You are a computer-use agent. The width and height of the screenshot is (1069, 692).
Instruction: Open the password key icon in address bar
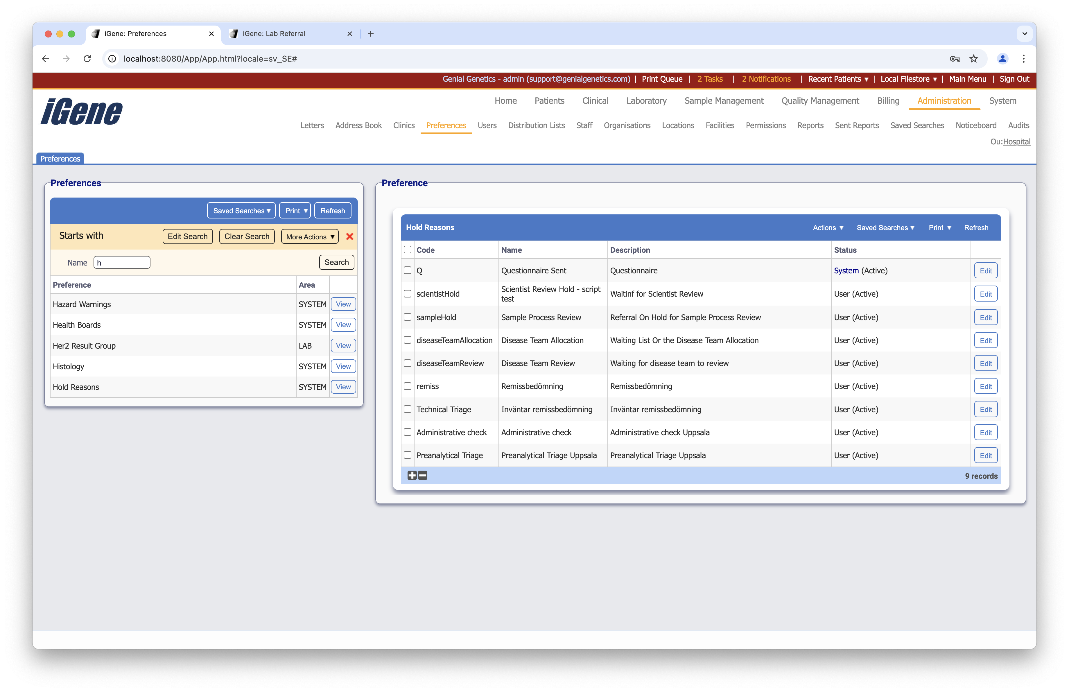point(955,59)
